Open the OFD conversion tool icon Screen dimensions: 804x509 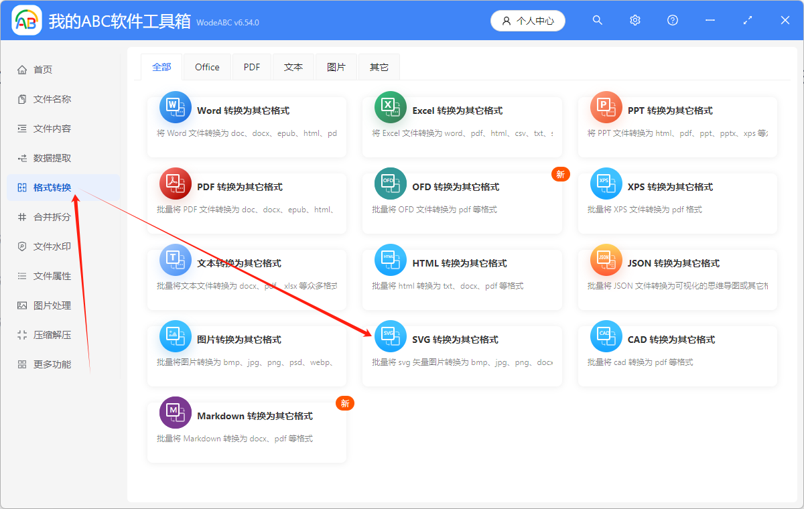pos(391,183)
